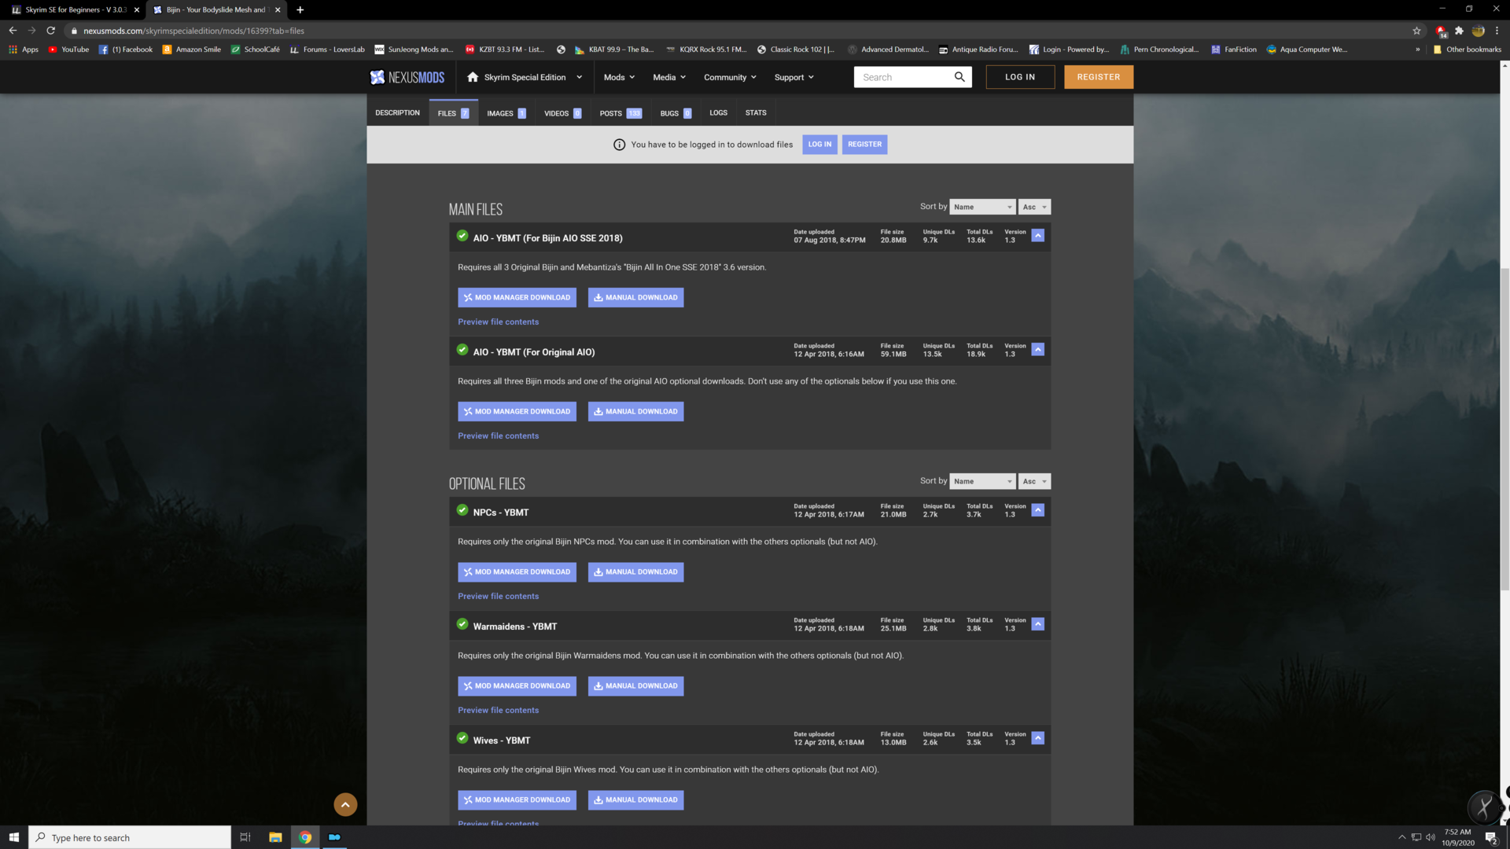Switch to the Images tab
Screen dimensions: 1510x849
506,113
